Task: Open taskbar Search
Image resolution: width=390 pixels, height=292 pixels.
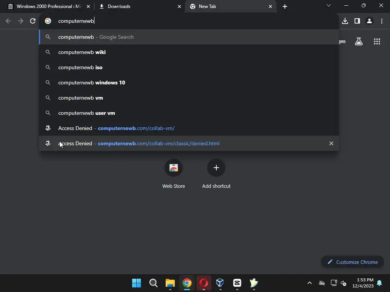Action: tap(153, 283)
